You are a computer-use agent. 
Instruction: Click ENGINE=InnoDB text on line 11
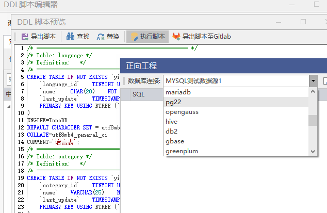point(47,120)
